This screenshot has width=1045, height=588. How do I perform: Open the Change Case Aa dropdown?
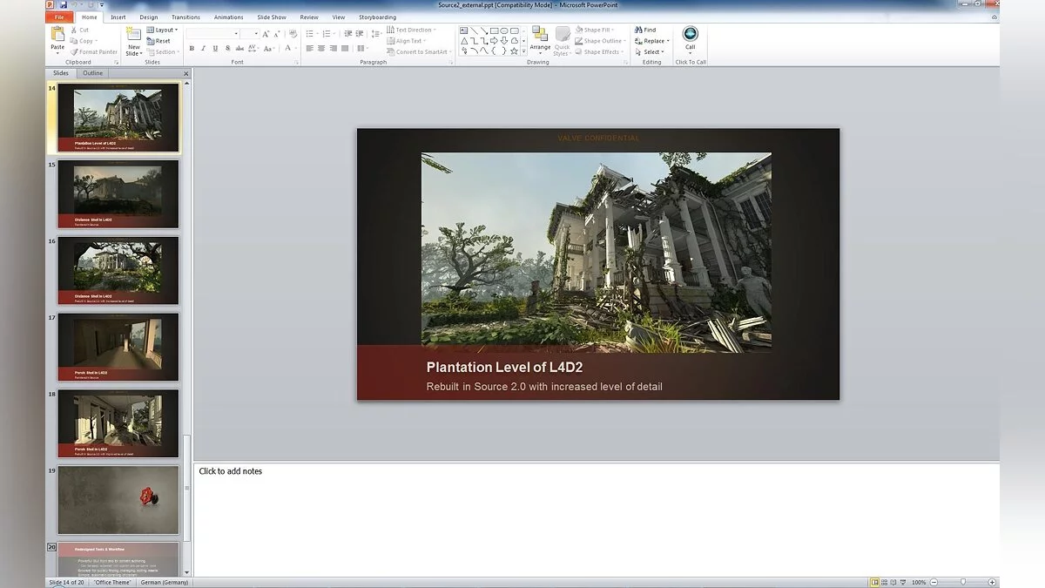tap(269, 49)
